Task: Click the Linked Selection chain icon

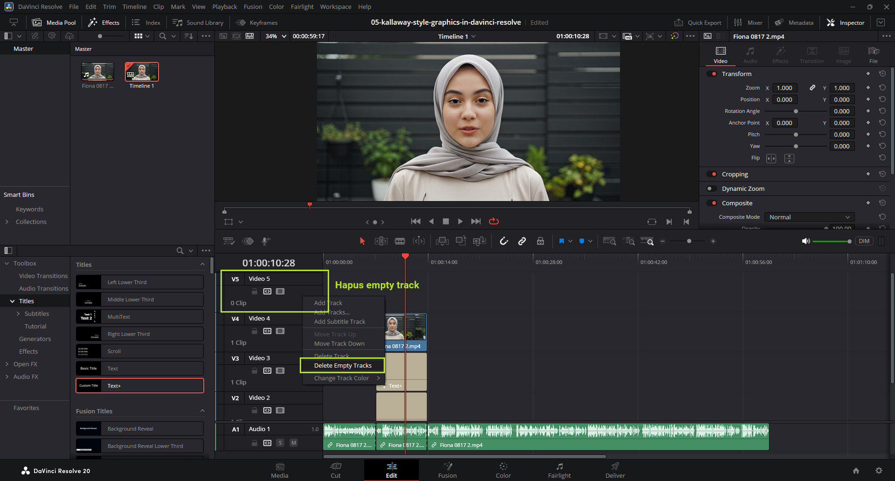Action: coord(522,241)
